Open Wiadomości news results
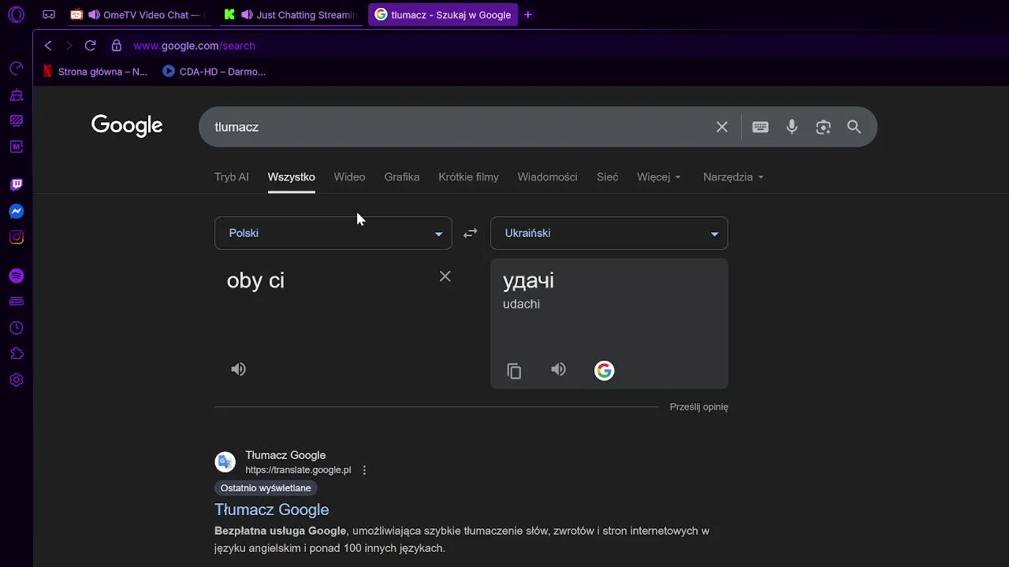The image size is (1009, 567). (x=548, y=177)
